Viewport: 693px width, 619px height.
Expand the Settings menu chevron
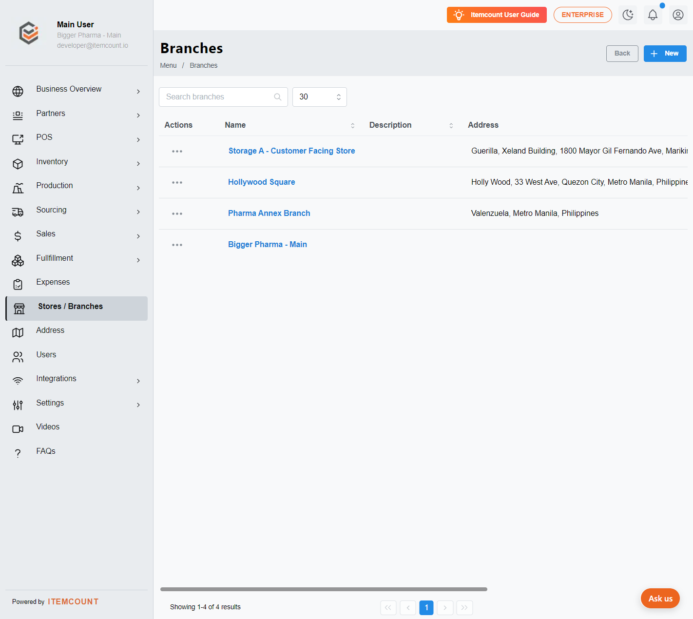138,405
